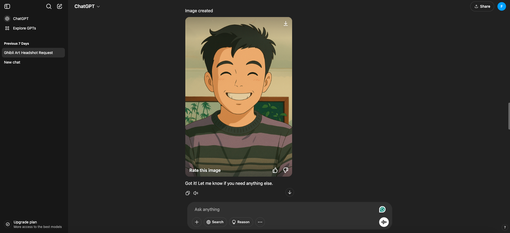Copy the response with copy icon
Image resolution: width=510 pixels, height=233 pixels.
point(188,193)
